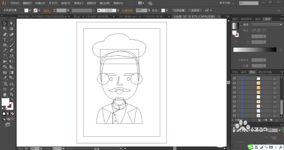The image size is (284, 150).
Task: Hide the topmost layer item
Action: 234,78
